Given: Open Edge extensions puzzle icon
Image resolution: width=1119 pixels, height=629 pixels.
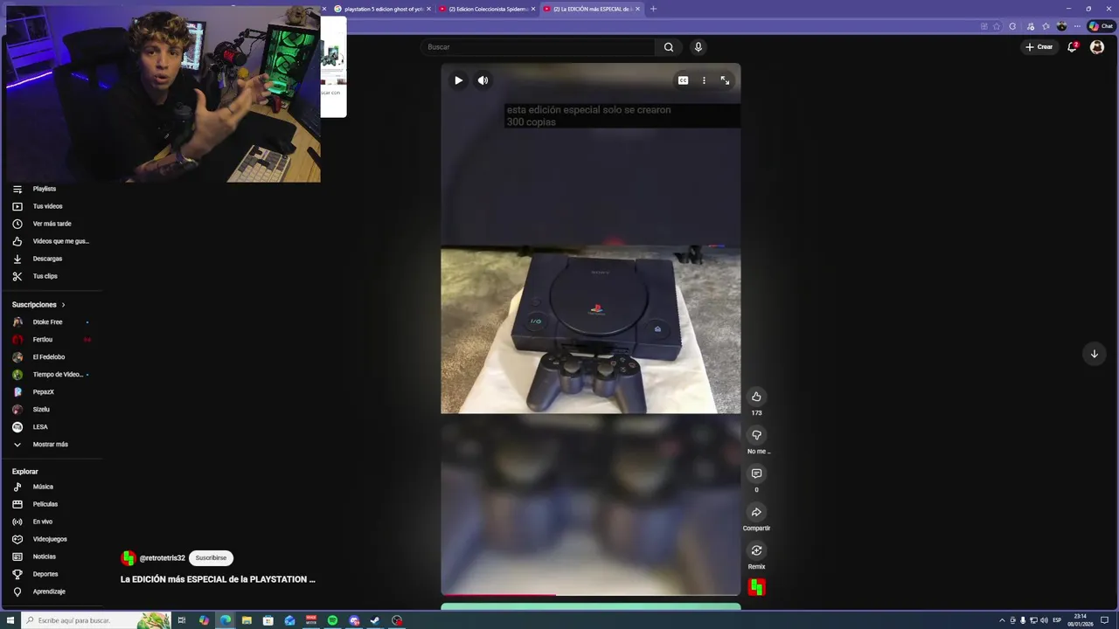Looking at the screenshot, I should (x=1012, y=26).
